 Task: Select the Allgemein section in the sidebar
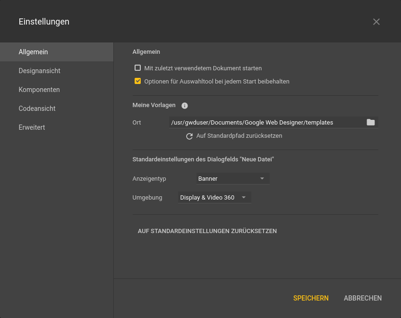(x=33, y=51)
